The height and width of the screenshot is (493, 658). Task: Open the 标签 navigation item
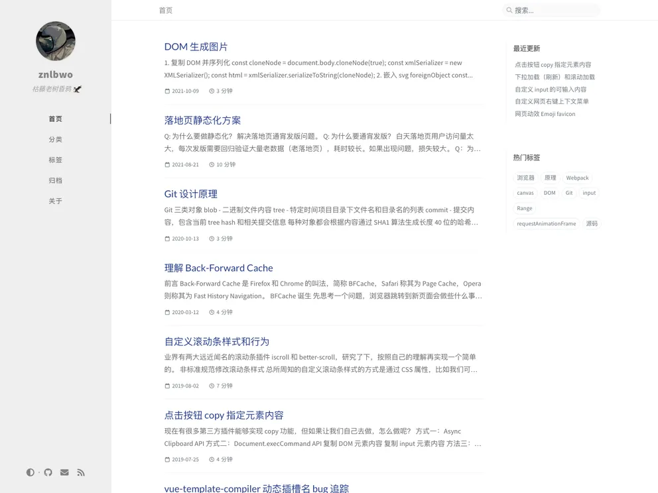[55, 160]
